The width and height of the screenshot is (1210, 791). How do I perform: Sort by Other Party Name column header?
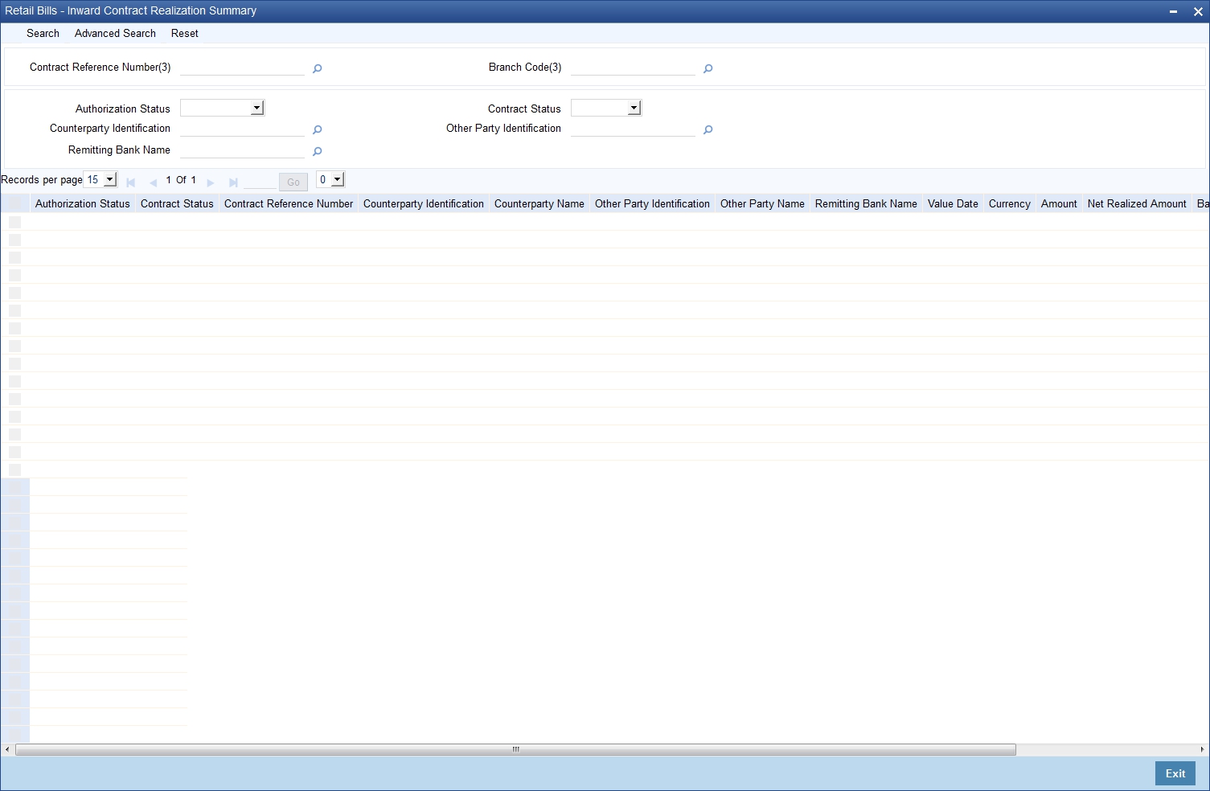(762, 204)
